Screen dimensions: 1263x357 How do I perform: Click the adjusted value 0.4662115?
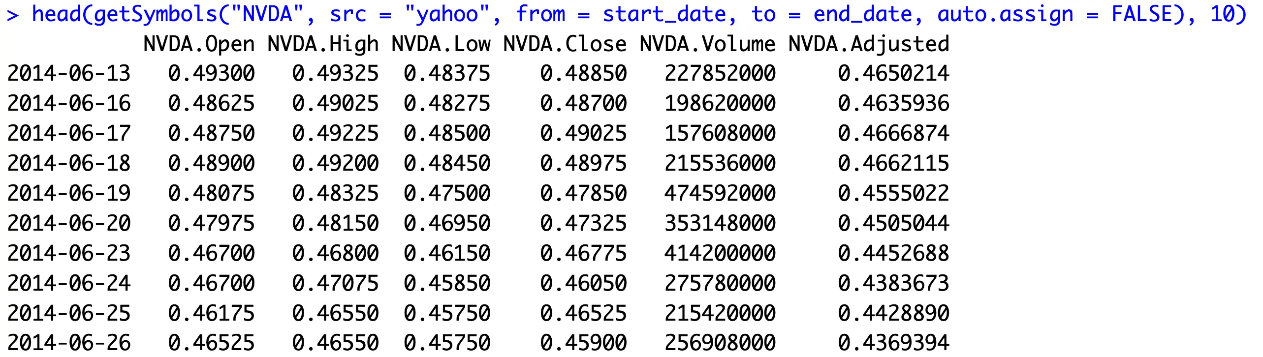coord(894,163)
